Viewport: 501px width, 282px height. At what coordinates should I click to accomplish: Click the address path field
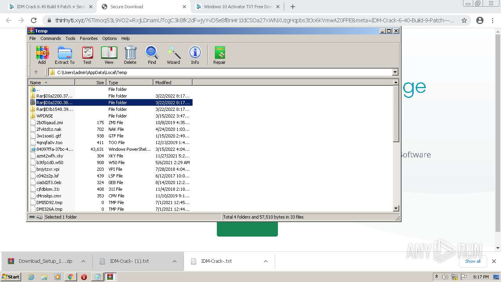pos(223,72)
